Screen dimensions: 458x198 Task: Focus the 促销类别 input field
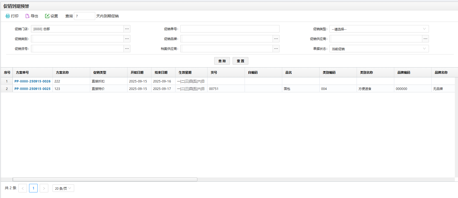point(77,39)
